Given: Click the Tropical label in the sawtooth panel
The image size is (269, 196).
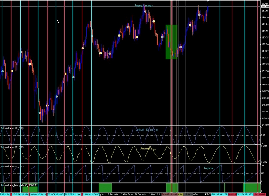Looking at the screenshot, I should (208, 168).
